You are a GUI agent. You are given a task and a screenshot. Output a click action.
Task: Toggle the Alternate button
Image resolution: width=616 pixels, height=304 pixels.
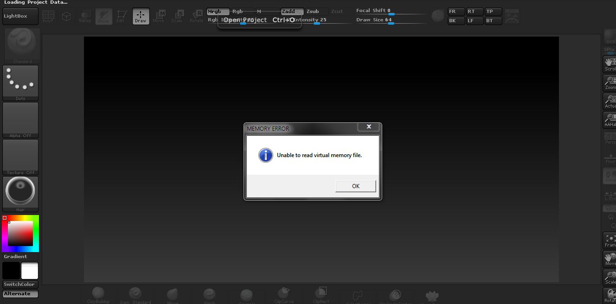coord(20,294)
